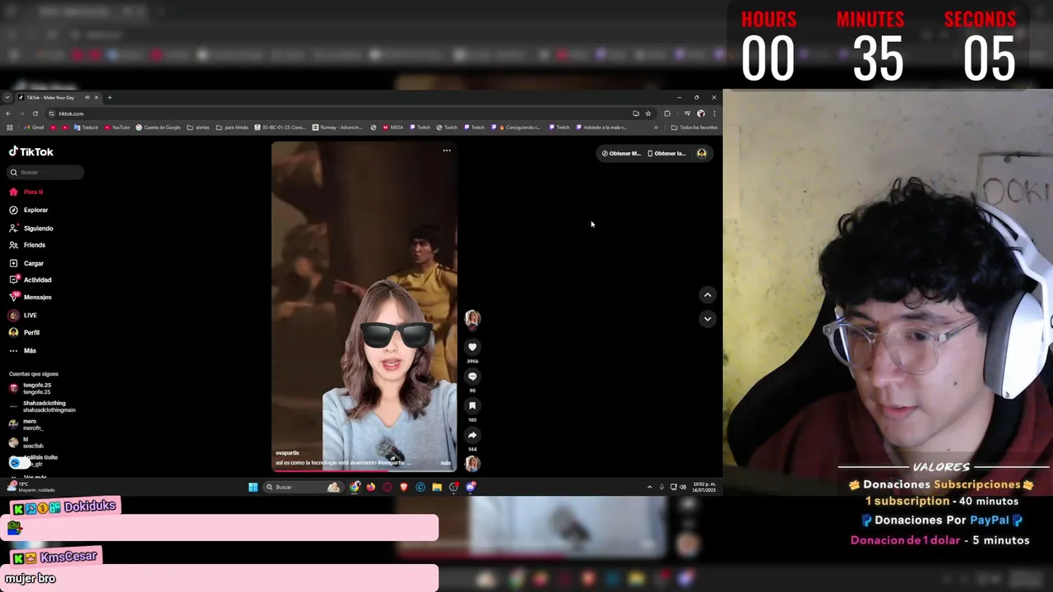Reload the TikTok page
1053x592 pixels.
click(35, 113)
